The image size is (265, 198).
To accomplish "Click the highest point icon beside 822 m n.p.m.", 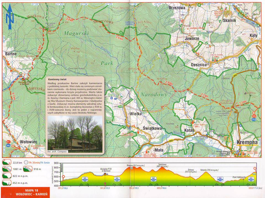I will point(6,175).
